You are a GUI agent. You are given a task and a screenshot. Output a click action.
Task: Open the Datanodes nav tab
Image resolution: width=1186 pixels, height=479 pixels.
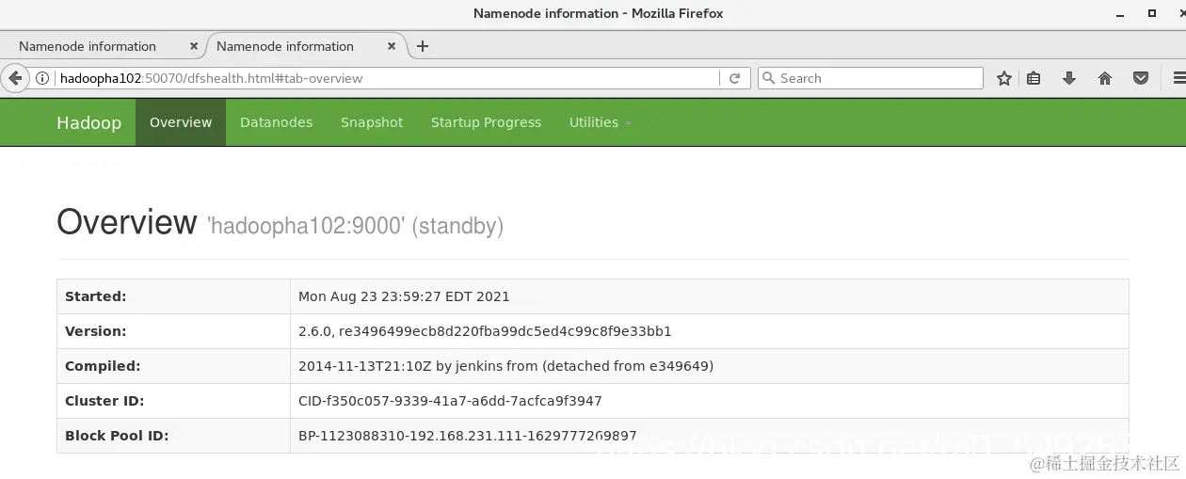[276, 122]
